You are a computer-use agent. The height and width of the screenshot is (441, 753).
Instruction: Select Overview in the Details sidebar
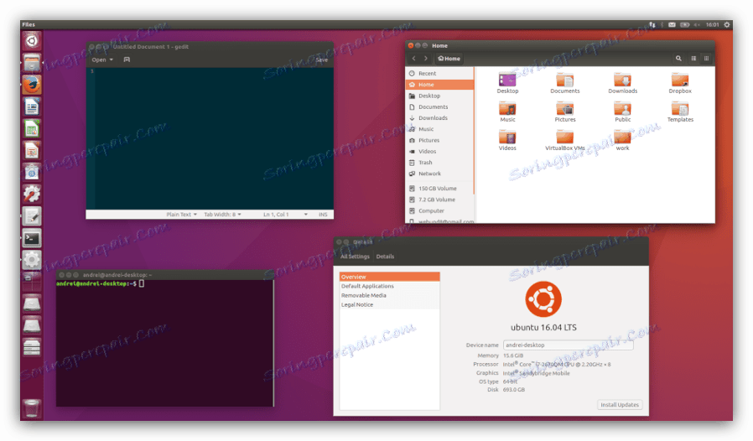coord(389,277)
